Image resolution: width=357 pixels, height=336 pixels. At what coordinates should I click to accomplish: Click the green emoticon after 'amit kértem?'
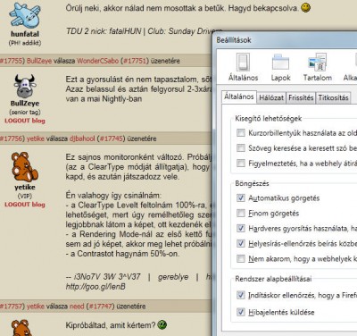pos(162,324)
